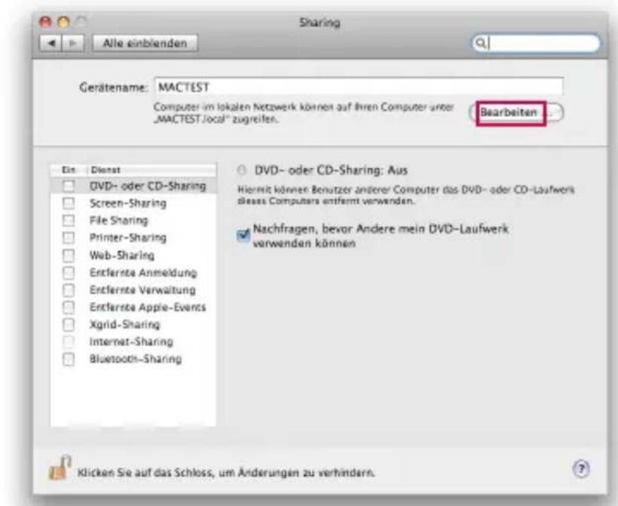Enable the "Xgrid-Sharing" checkbox

click(69, 324)
